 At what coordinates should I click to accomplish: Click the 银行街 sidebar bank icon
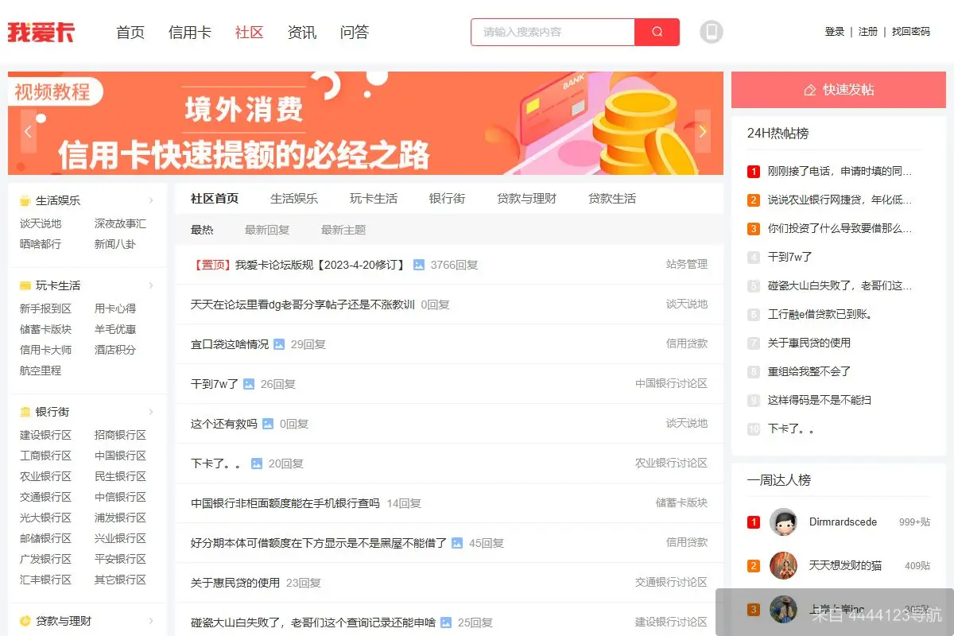(25, 412)
